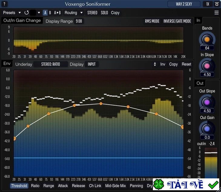
Task: Switch to the Panning tab
Action: [136, 186]
